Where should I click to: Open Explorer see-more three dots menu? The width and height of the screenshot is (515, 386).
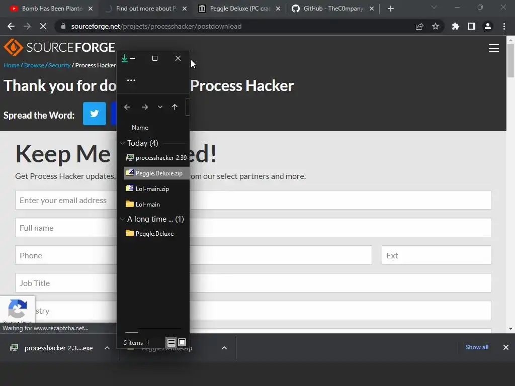pyautogui.click(x=131, y=80)
